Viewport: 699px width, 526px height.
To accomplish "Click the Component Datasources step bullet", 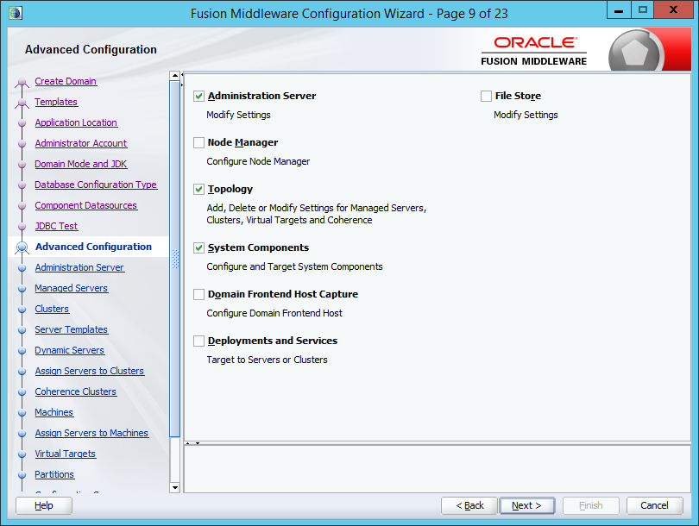I will [x=22, y=206].
